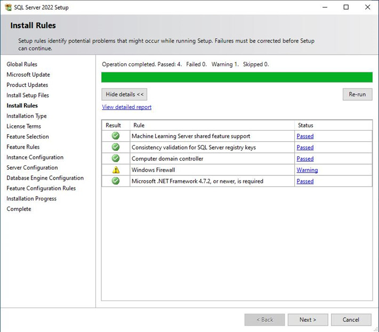This screenshot has height=332, width=379.
Task: Proceed with the Next button
Action: [x=308, y=320]
